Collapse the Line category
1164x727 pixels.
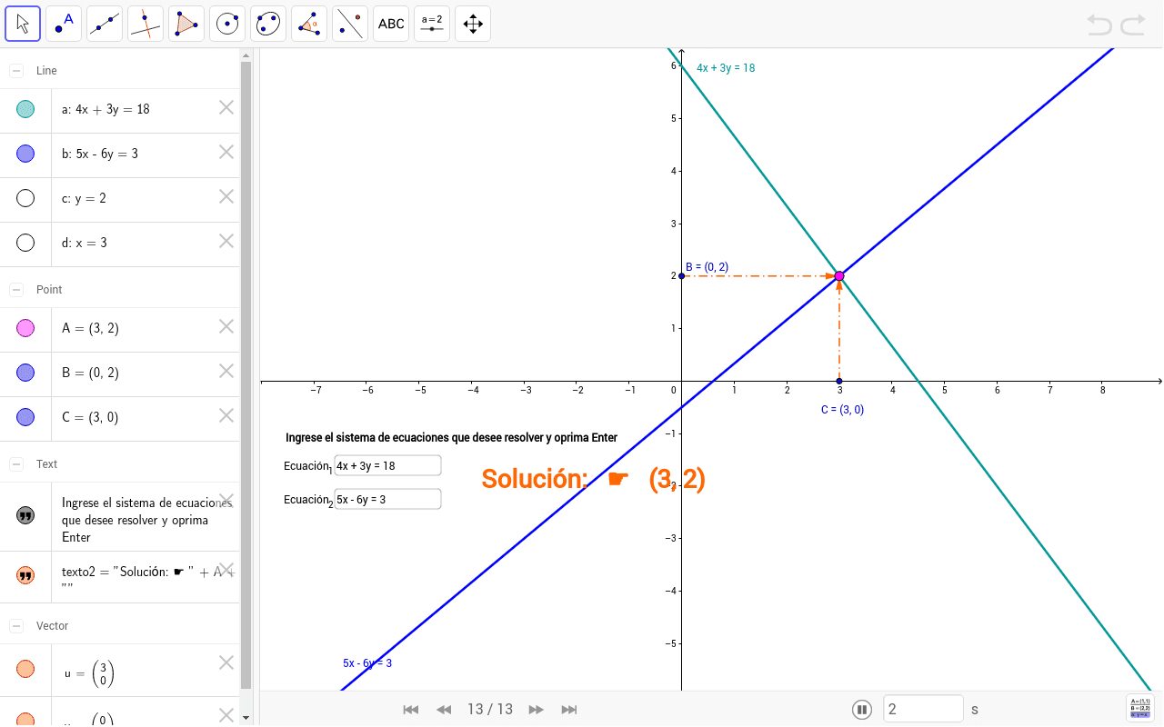[x=16, y=71]
